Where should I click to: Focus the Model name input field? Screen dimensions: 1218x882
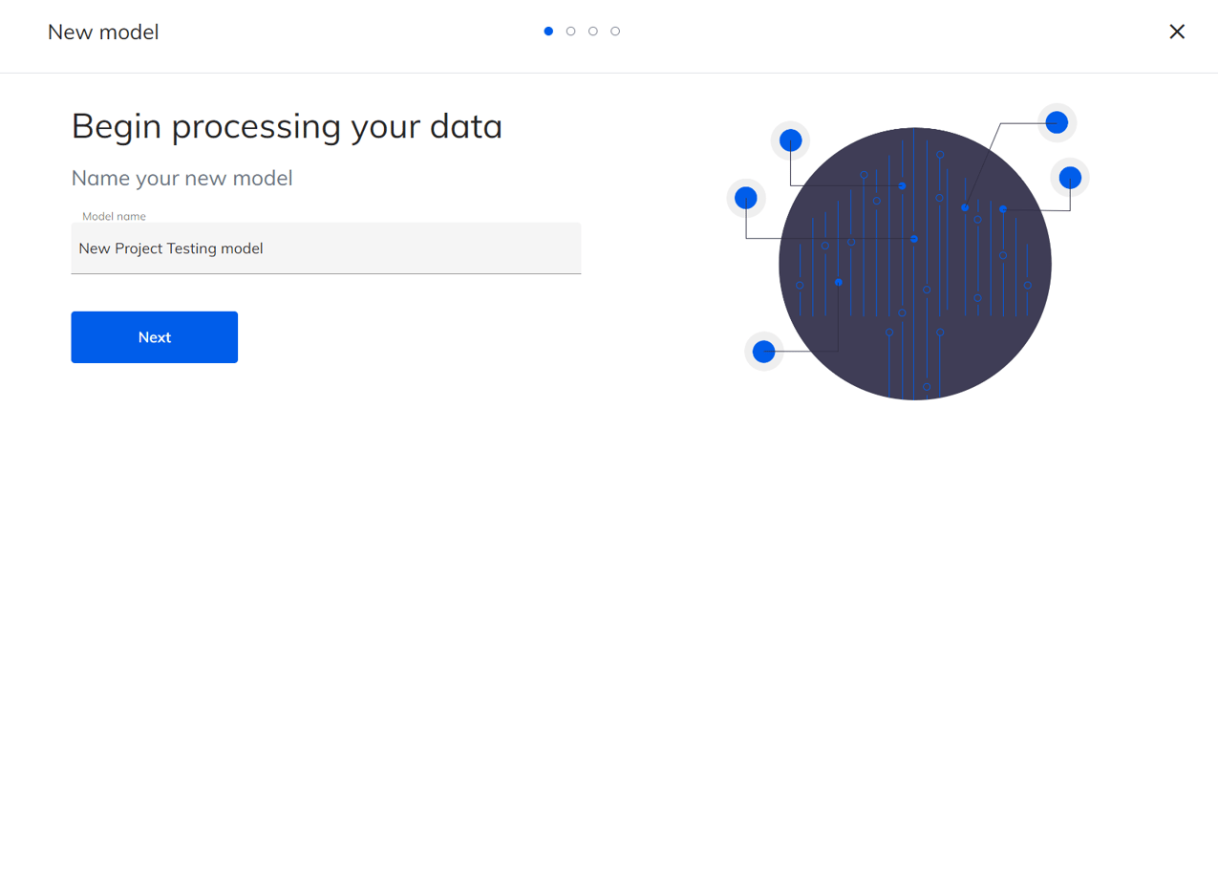pos(326,248)
